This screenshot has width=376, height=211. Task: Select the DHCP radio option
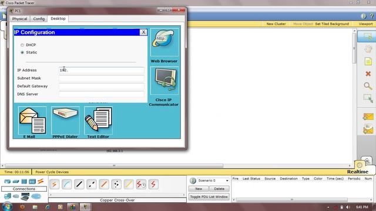(22, 45)
